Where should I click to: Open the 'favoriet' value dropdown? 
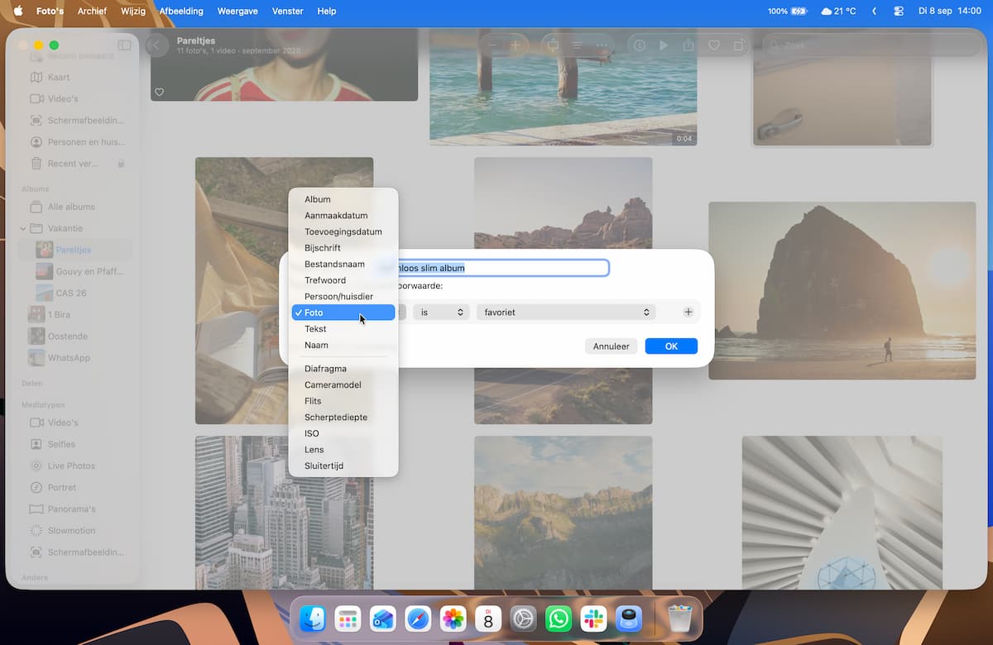(566, 313)
